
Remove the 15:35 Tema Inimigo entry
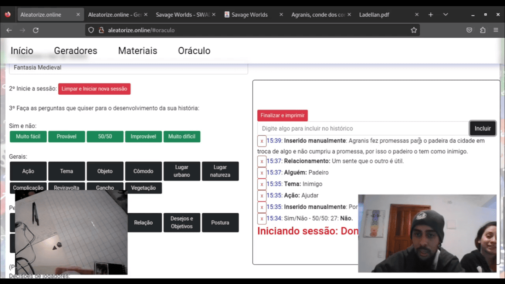tap(262, 184)
